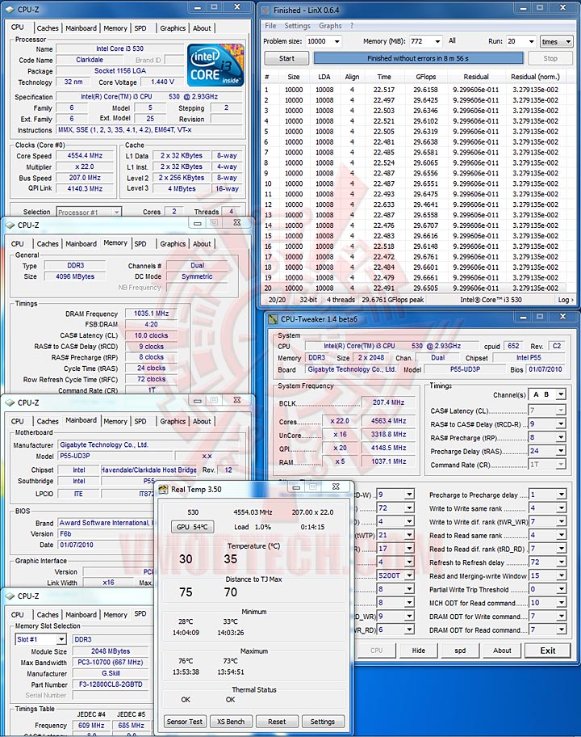Open Settings button in Real Temp
Image resolution: width=581 pixels, height=737 pixels.
coord(323,722)
